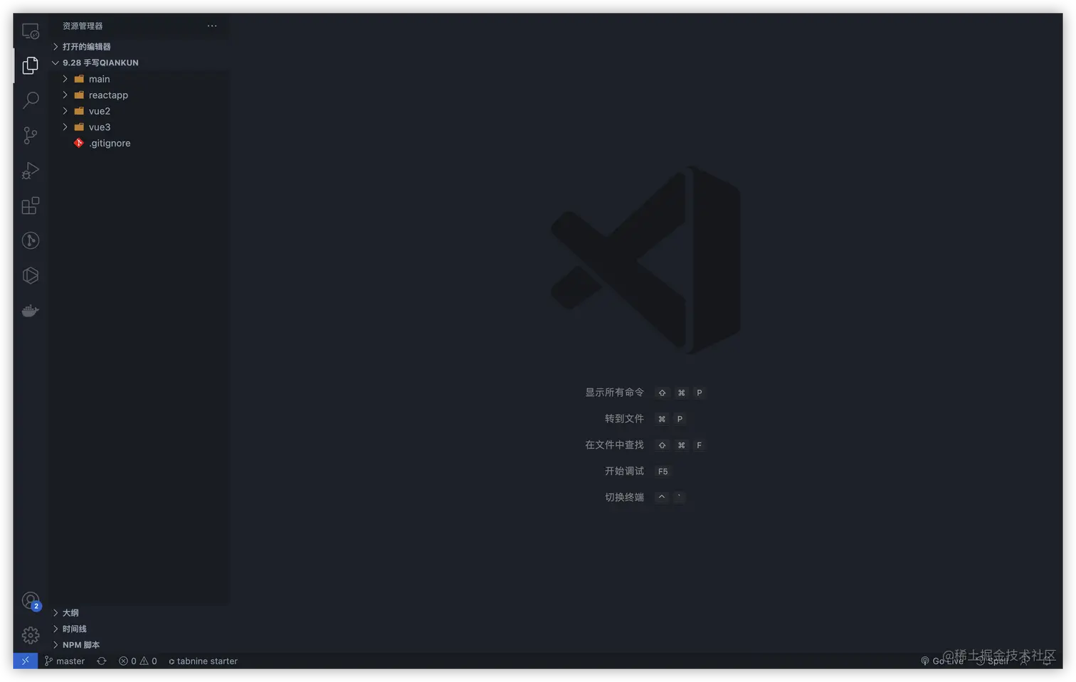This screenshot has width=1076, height=682.
Task: Open the Docker whale icon
Action: click(x=31, y=311)
